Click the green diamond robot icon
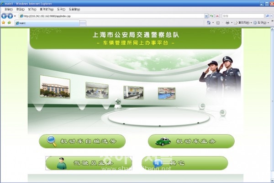Viewport: 274px width, 183px height. [118, 104]
